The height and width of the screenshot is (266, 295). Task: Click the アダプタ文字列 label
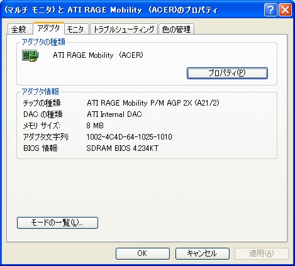(x=46, y=137)
